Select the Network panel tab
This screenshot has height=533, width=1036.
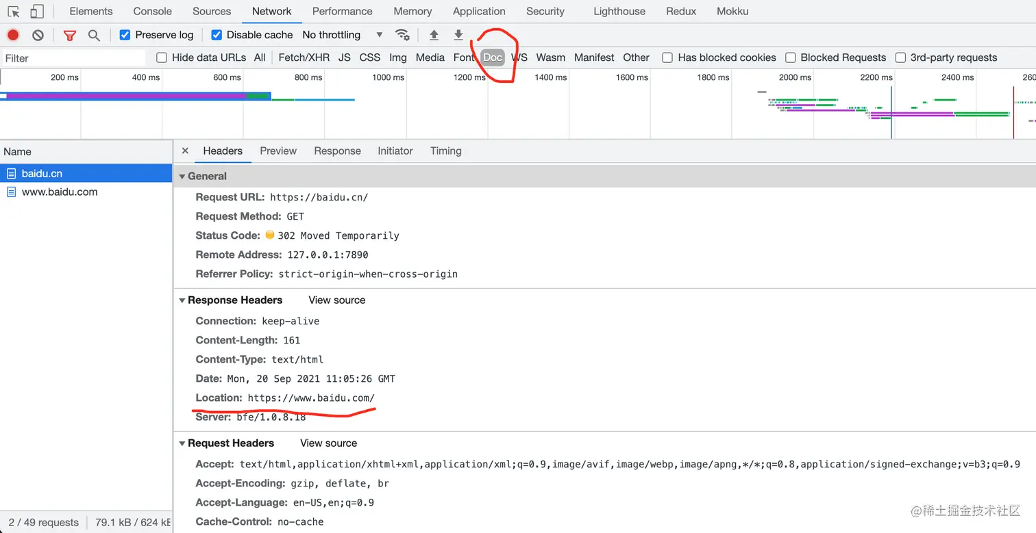pyautogui.click(x=272, y=12)
